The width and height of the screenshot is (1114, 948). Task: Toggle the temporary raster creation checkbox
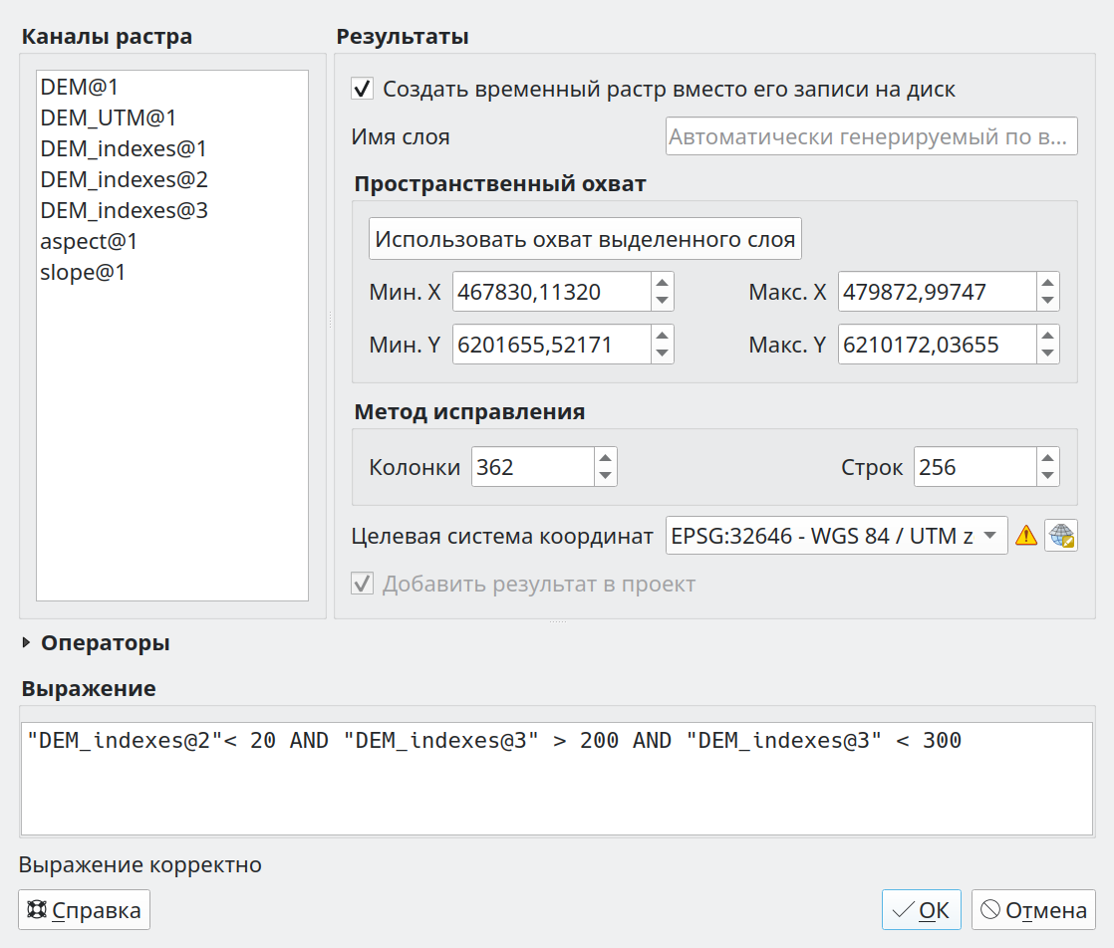[363, 89]
